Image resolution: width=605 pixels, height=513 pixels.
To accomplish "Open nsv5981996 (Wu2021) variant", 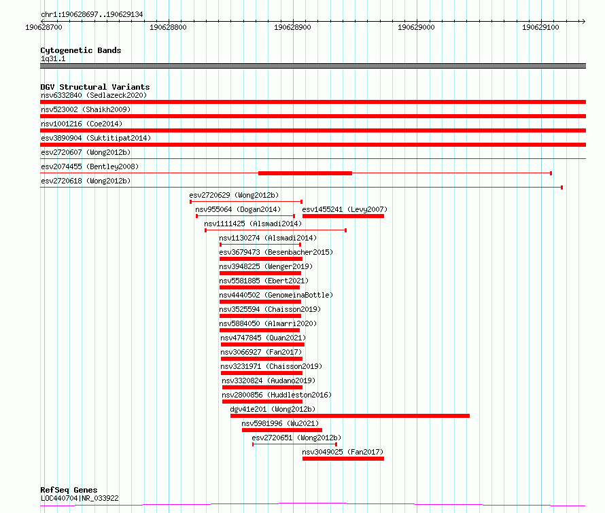I will [280, 423].
